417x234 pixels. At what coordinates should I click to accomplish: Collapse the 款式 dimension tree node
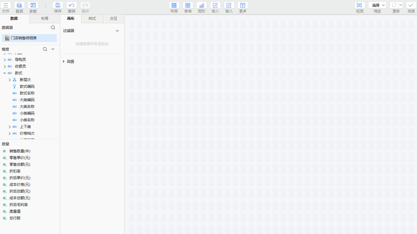tap(5, 73)
